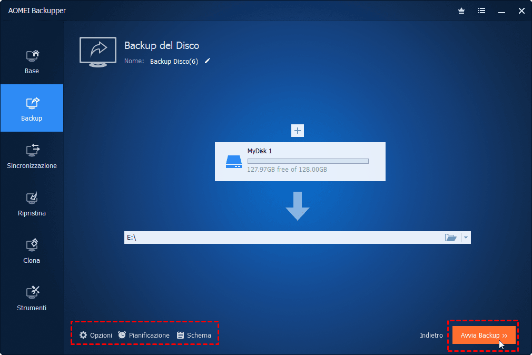Close the AOMEI Backupper window
This screenshot has width=532, height=355.
point(522,11)
